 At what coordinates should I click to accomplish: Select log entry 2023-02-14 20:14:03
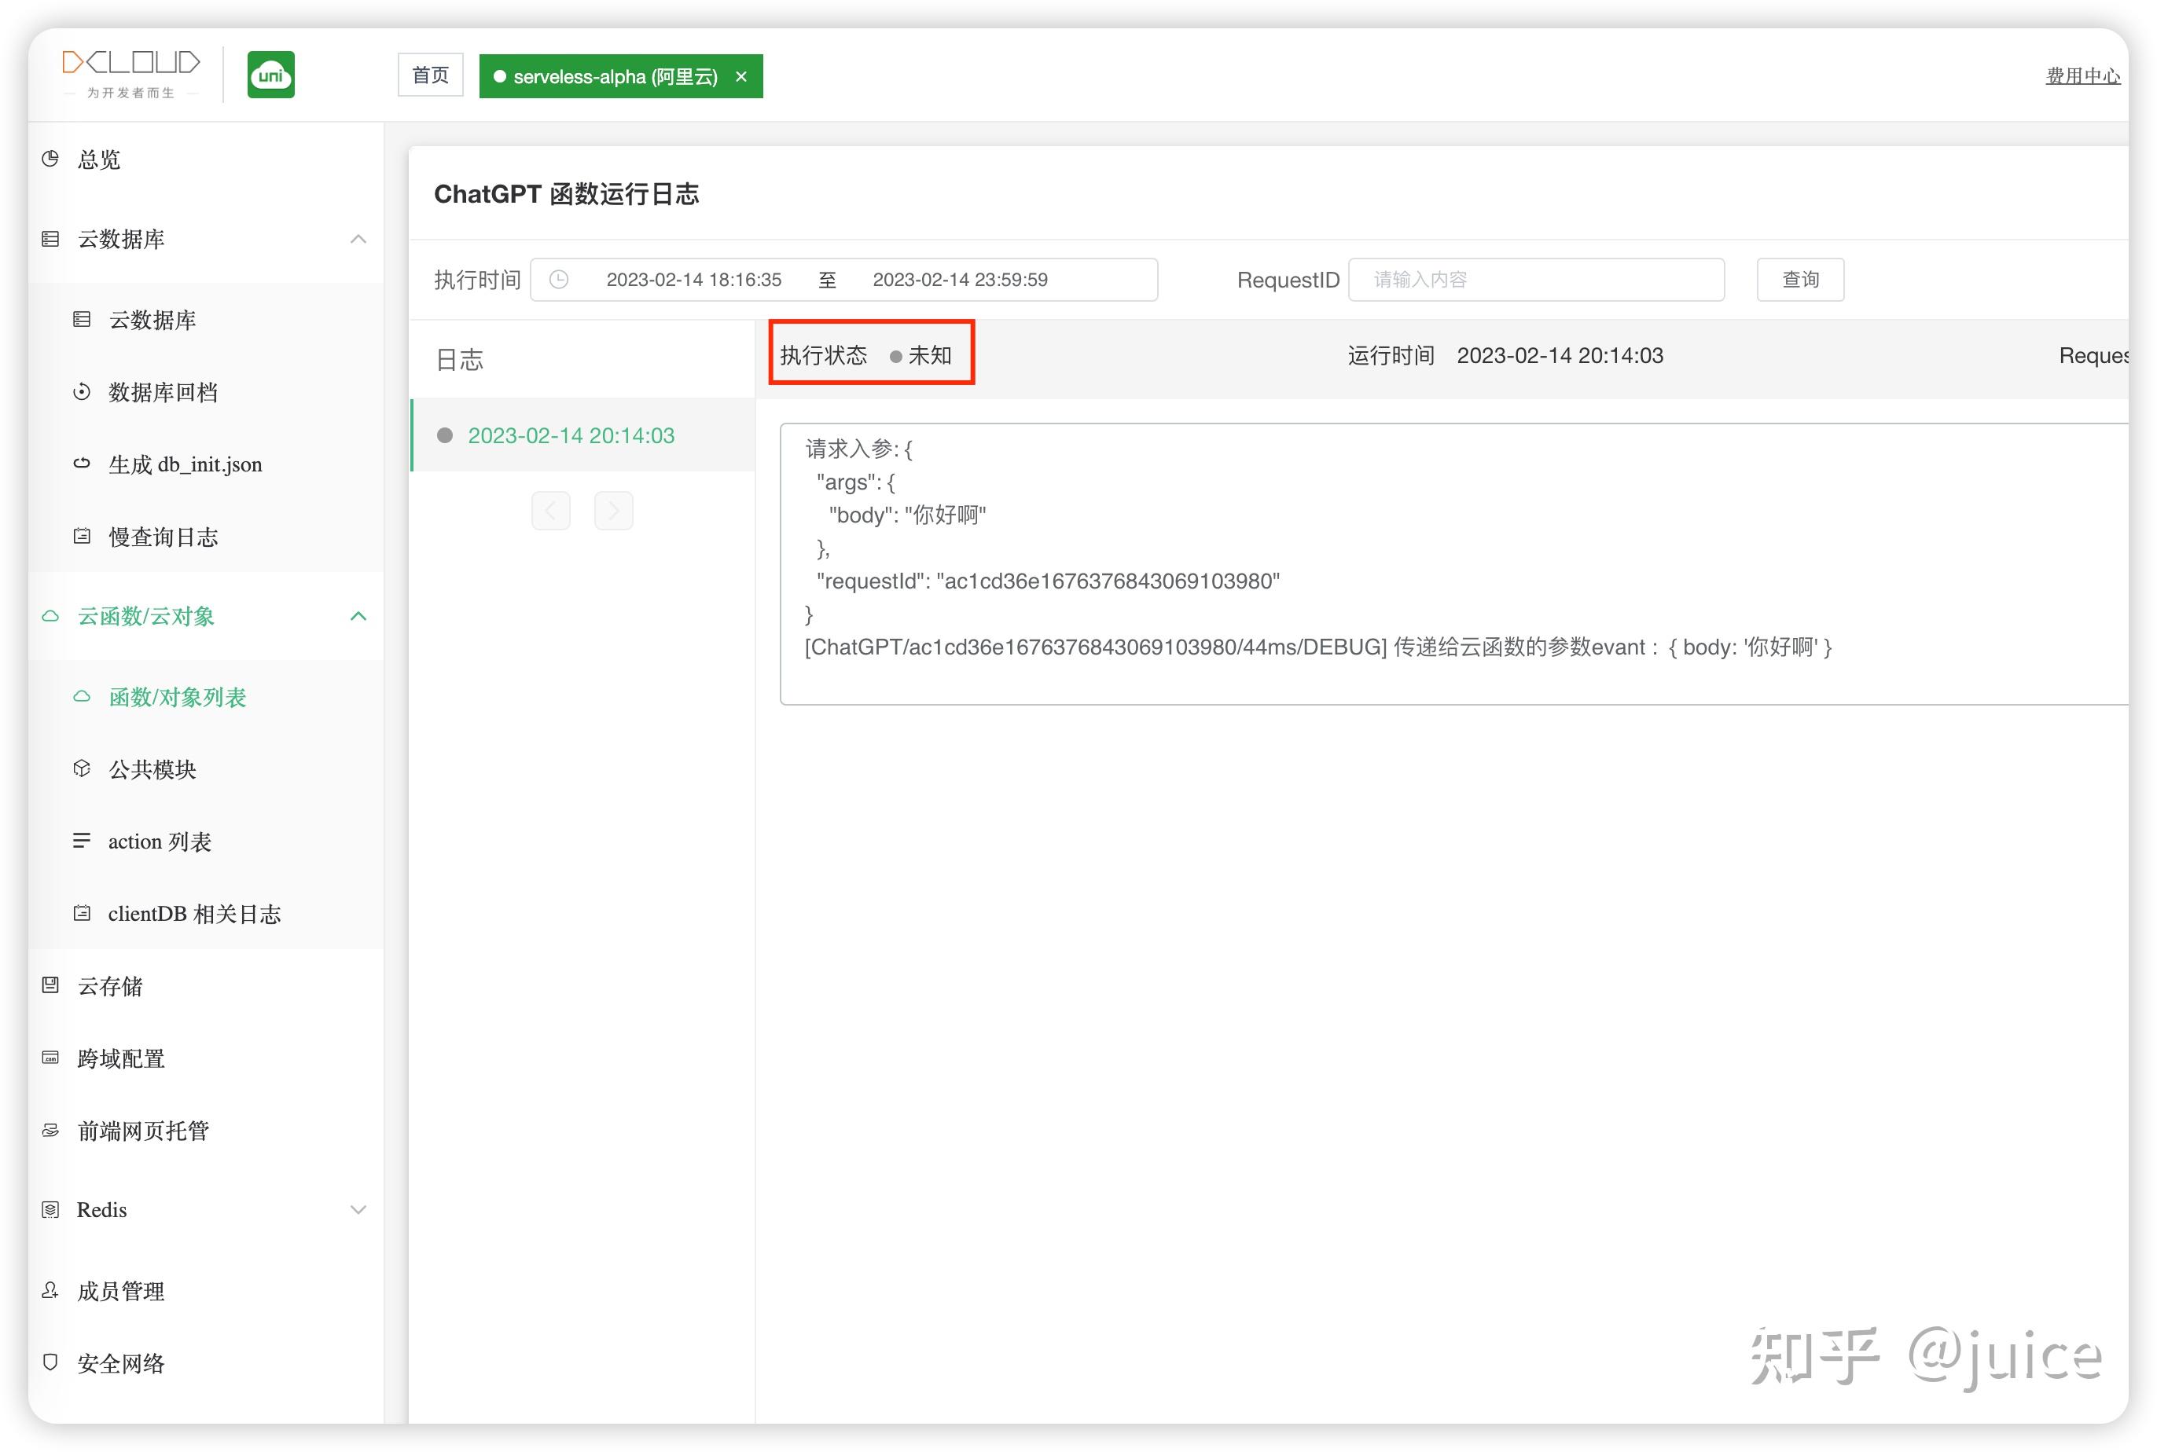582,435
